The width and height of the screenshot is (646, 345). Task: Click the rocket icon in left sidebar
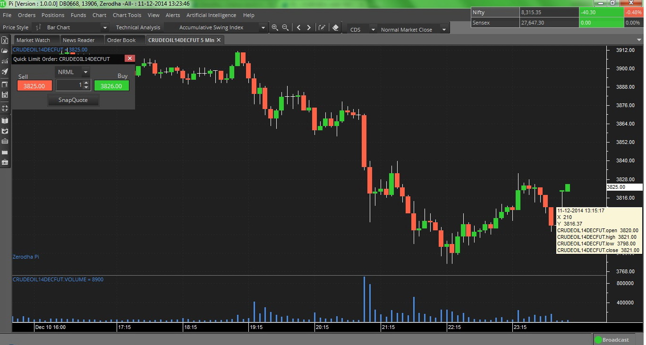(5, 72)
